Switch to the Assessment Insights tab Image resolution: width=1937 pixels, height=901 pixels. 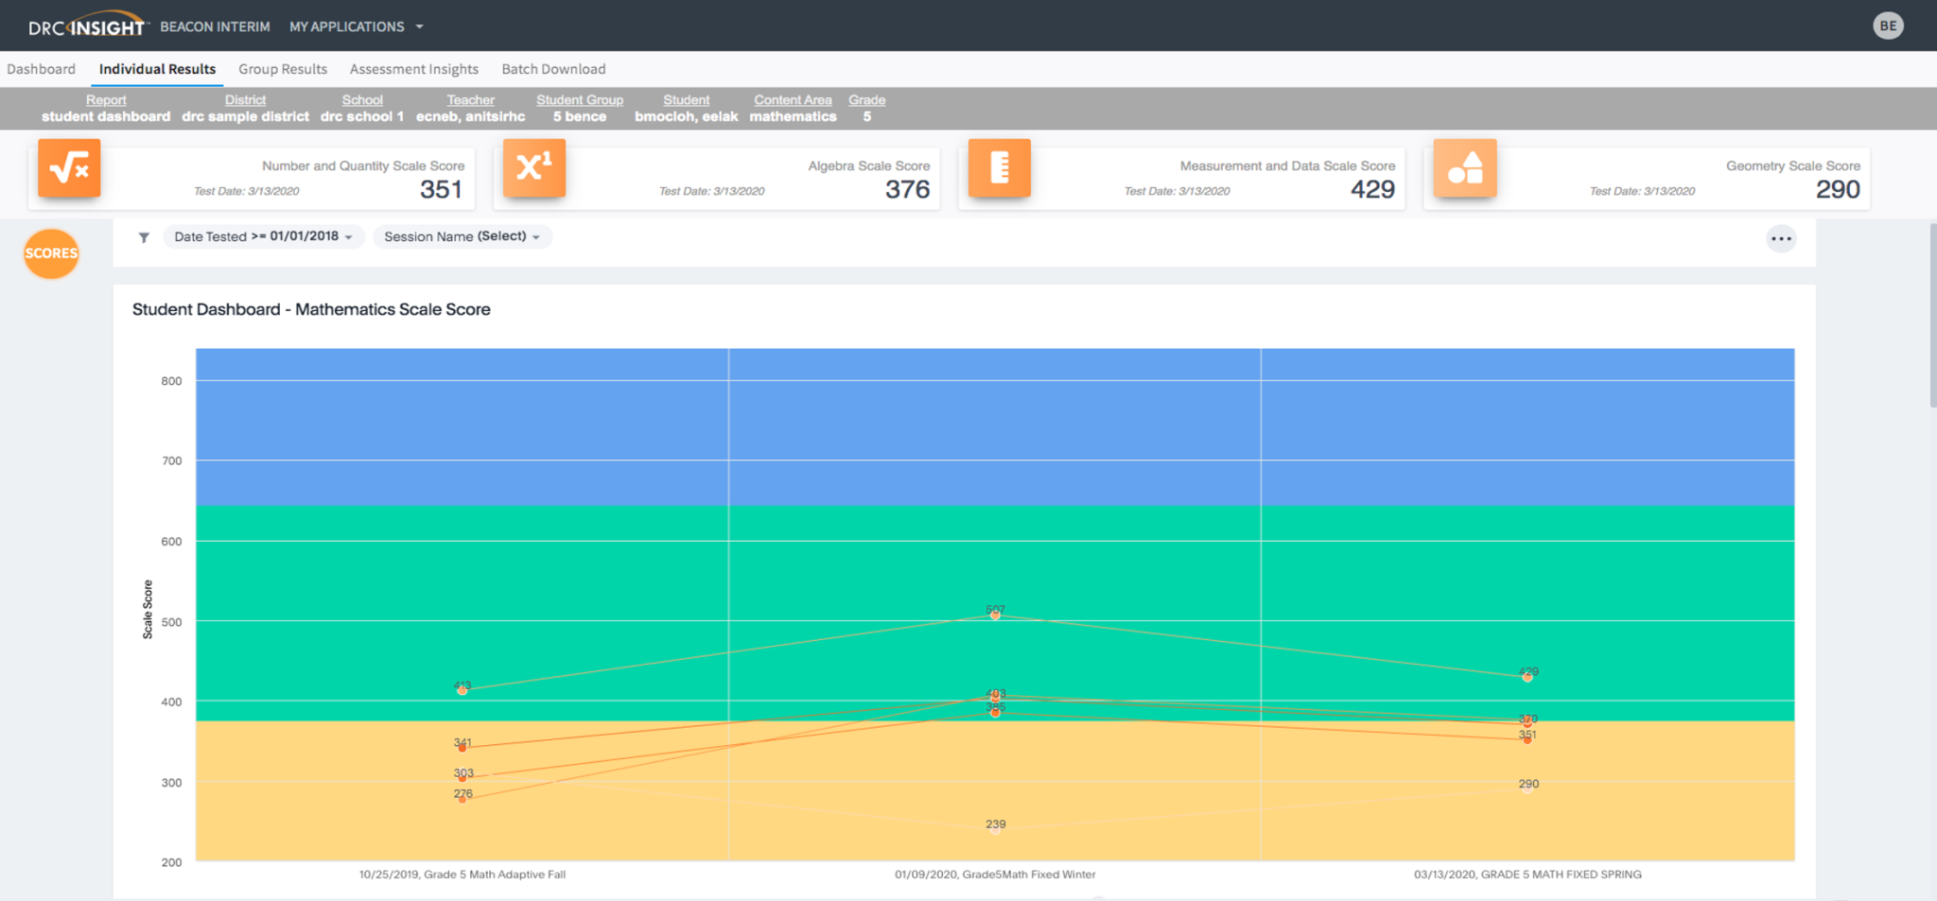pos(413,69)
